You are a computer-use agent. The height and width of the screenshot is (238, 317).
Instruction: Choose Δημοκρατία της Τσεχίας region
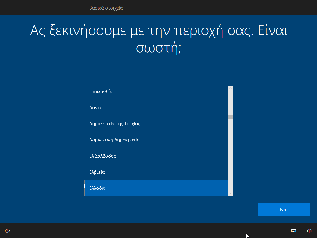pyautogui.click(x=156, y=123)
